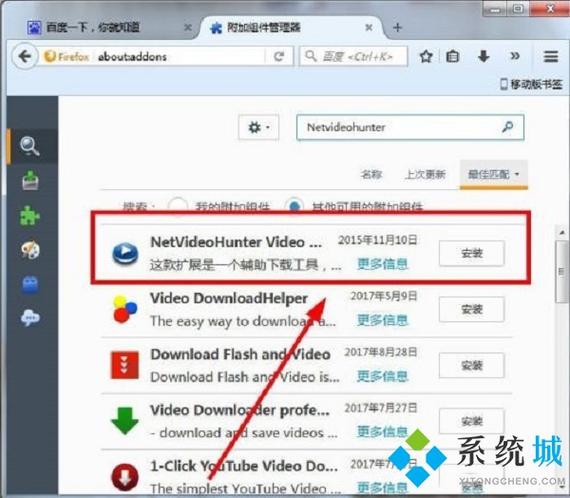This screenshot has width=570, height=498.
Task: Maximize the Firefox window
Action: point(518,9)
